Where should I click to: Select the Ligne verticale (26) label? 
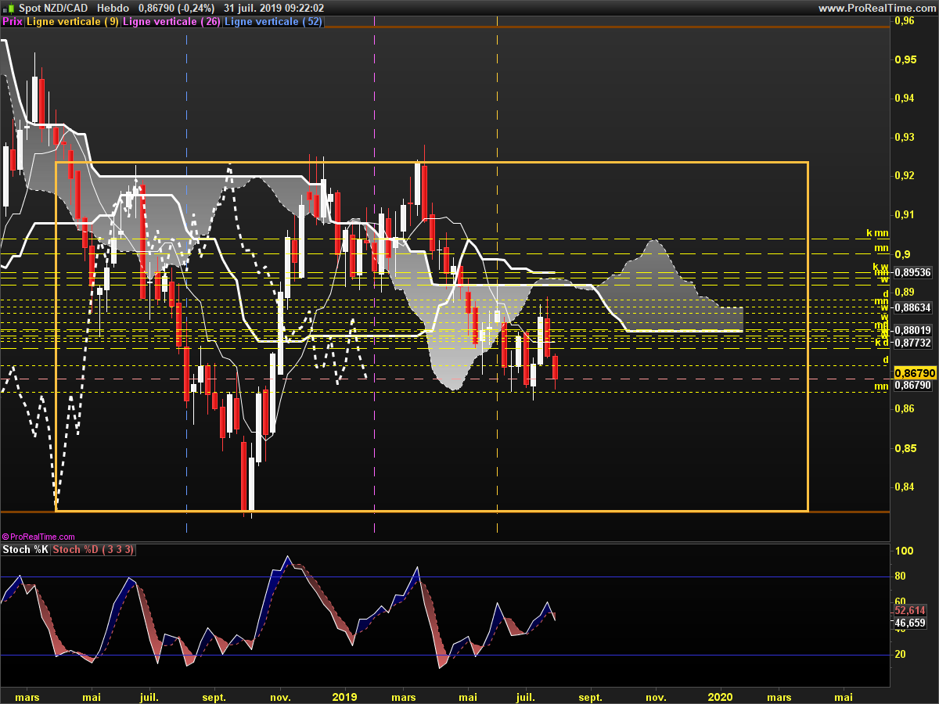[x=172, y=22]
